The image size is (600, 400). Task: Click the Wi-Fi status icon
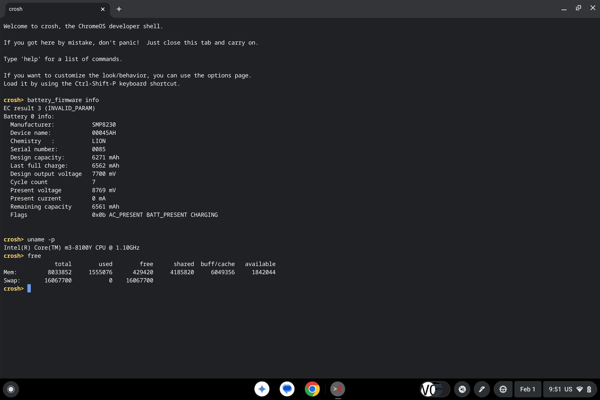pyautogui.click(x=580, y=389)
